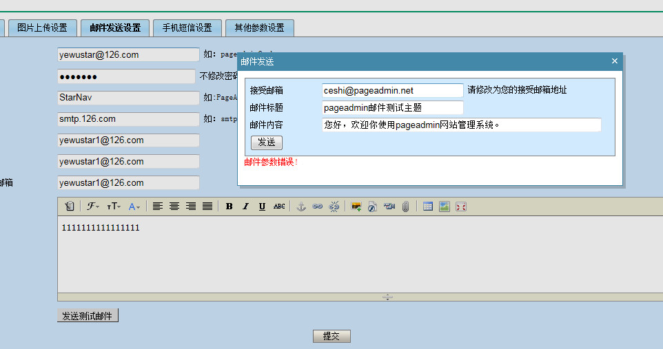Click the paperclip attachment icon
Image resolution: width=663 pixels, height=349 pixels.
405,207
